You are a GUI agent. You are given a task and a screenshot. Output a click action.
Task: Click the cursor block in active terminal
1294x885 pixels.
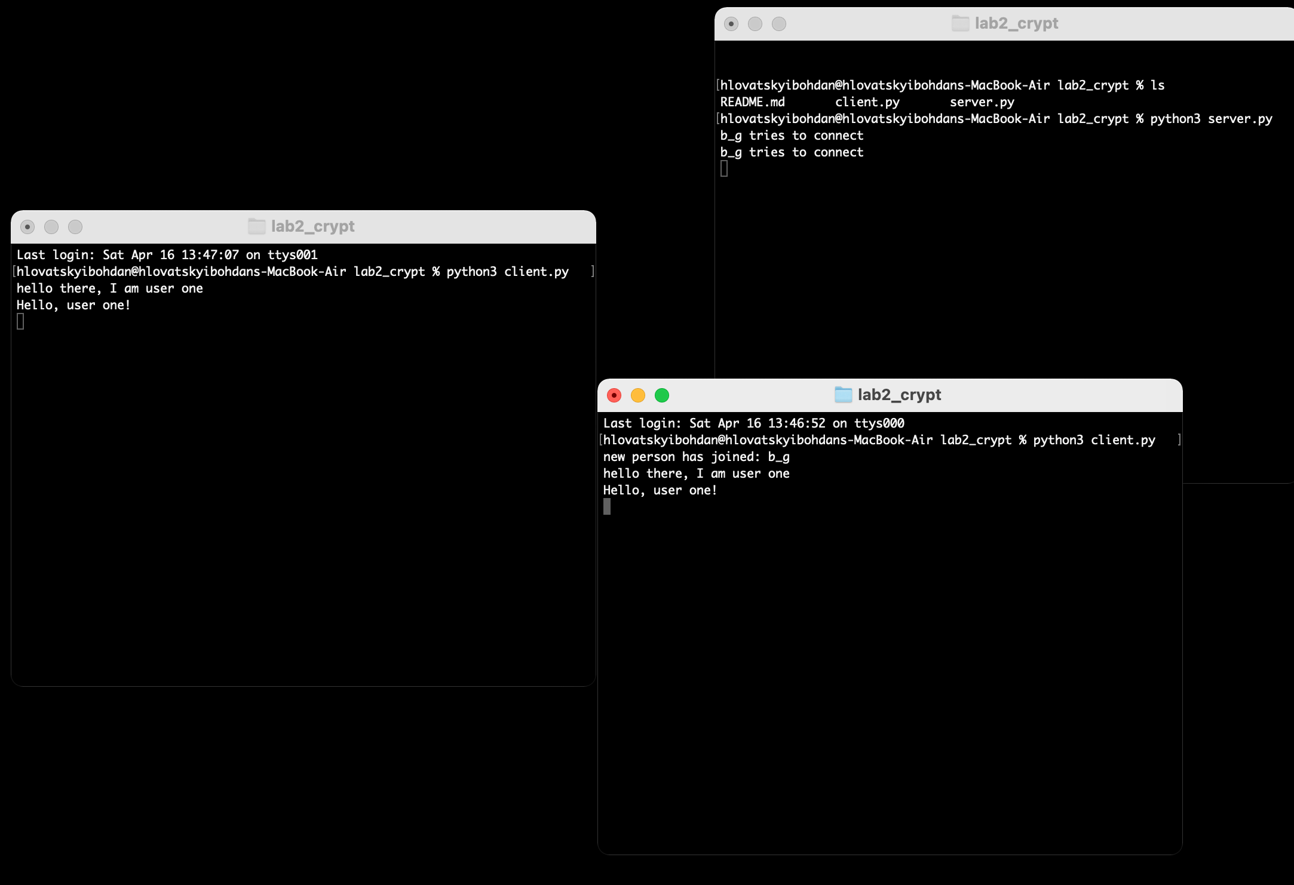(607, 507)
